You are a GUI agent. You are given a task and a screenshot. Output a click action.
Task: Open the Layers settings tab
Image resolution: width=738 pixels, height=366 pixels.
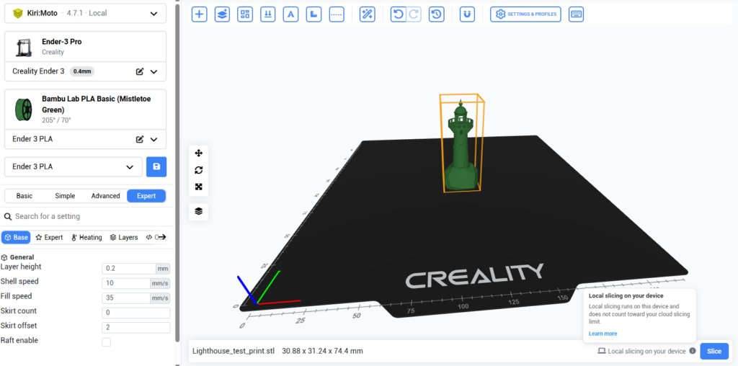[124, 238]
